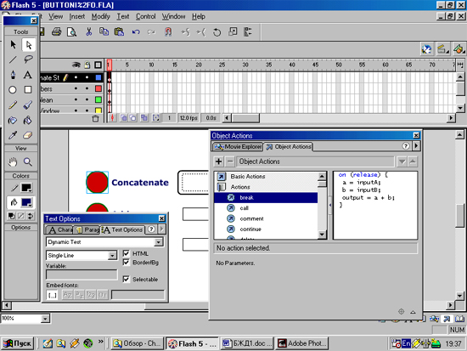Click the red Concatenate button on stage
This screenshot has height=351, width=467.
click(97, 182)
